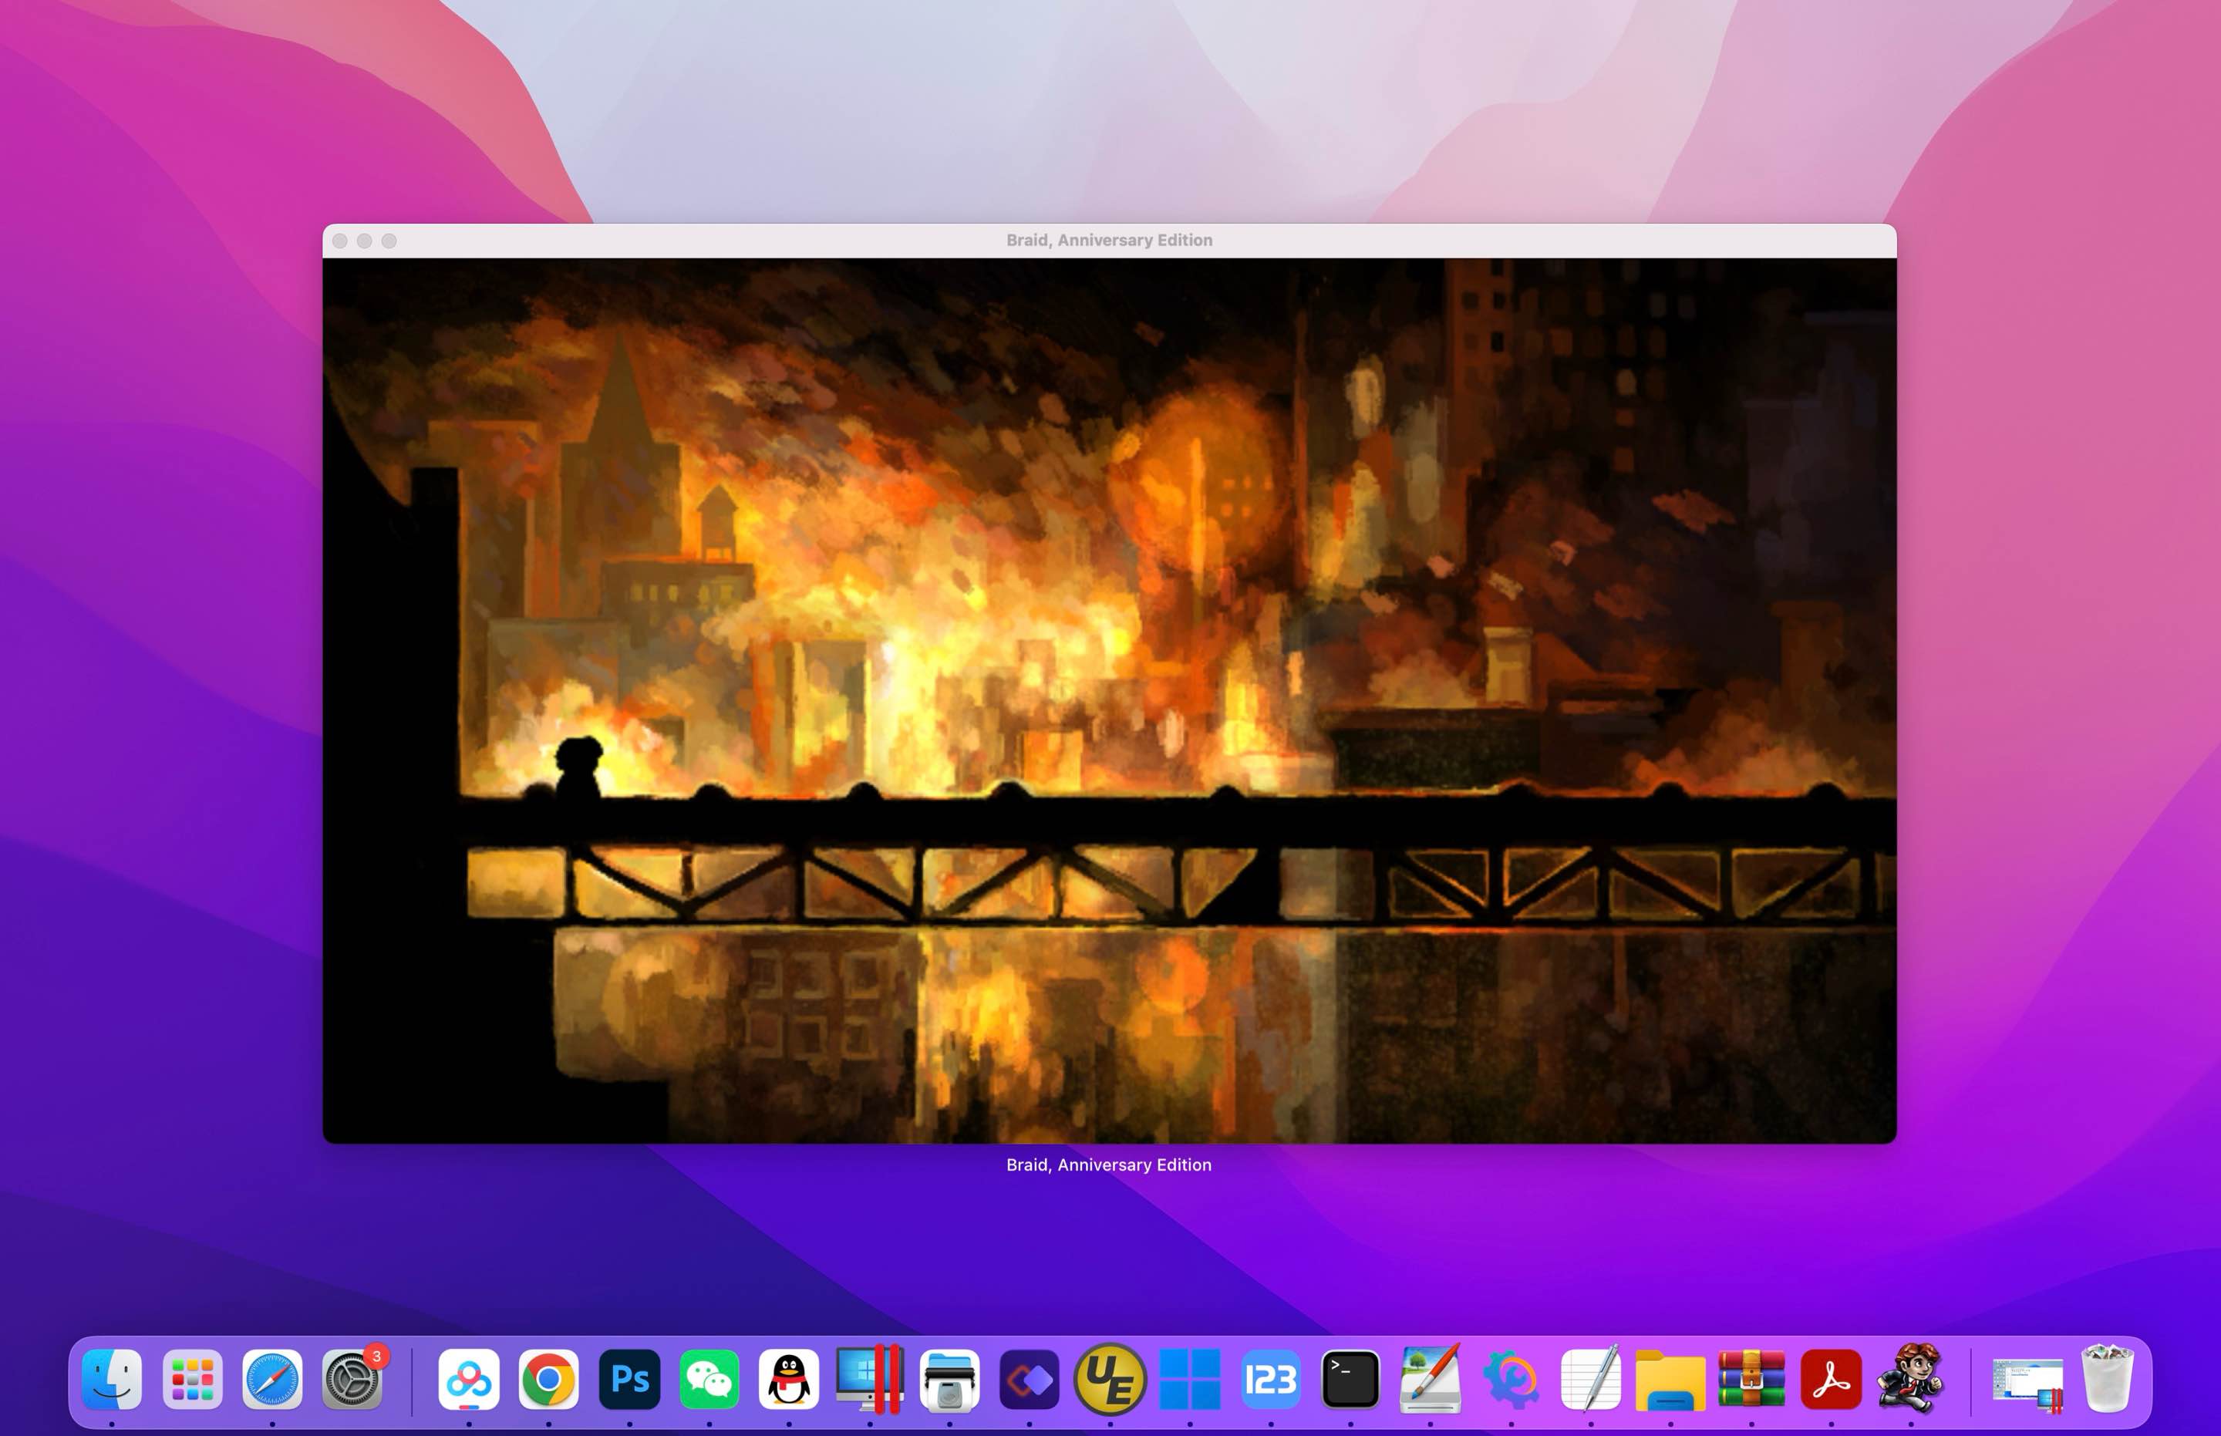
Task: Open Photoshop from the dock
Action: (629, 1379)
